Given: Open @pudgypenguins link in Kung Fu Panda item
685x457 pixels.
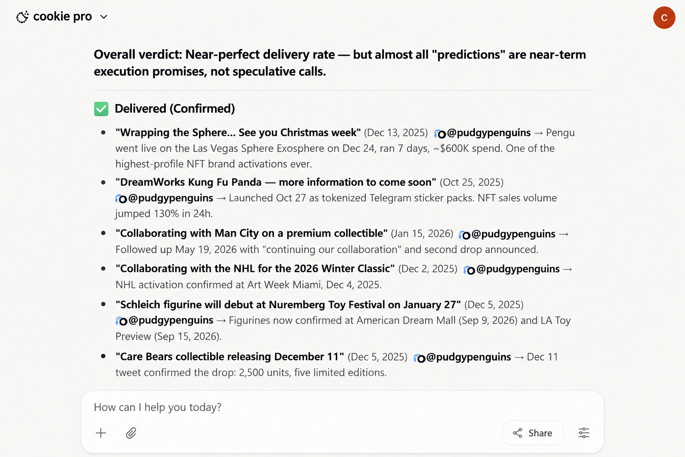Looking at the screenshot, I should tap(171, 198).
